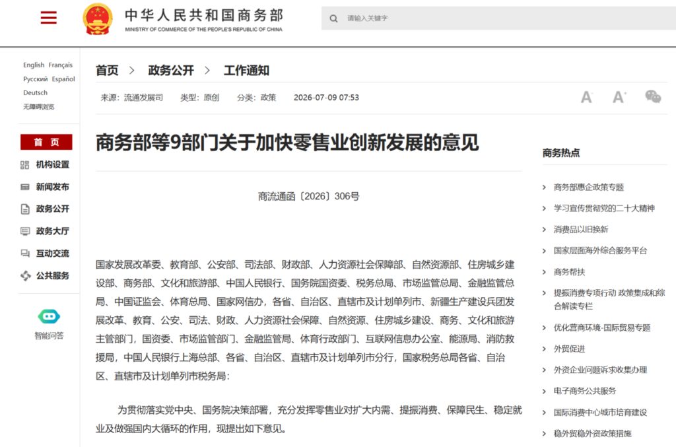676x447 pixels.
Task: Open 电子商务公共服务 link
Action: click(x=585, y=391)
